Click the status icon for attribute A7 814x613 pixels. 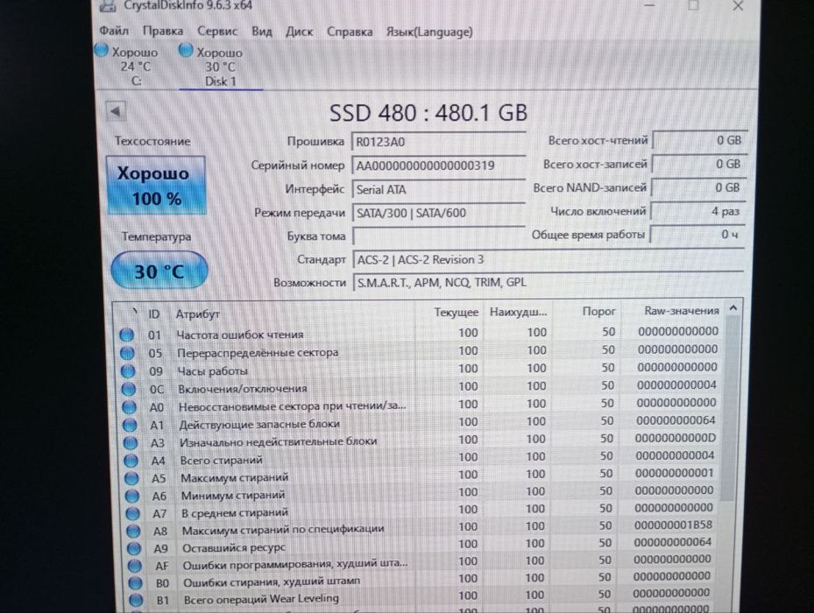coord(133,513)
